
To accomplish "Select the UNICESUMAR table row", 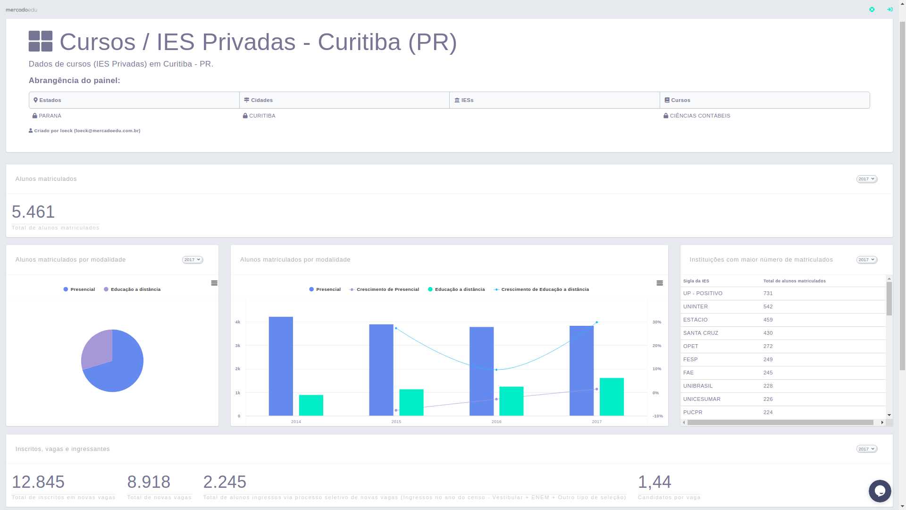I will 783,399.
